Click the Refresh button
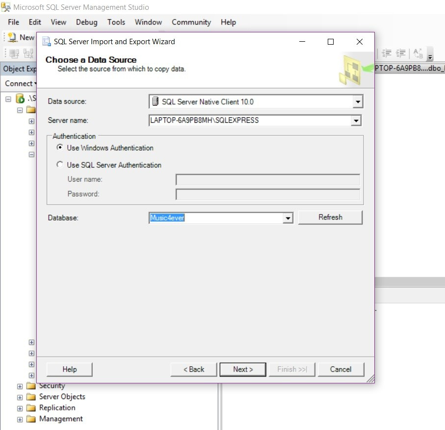445x430 pixels. (330, 217)
